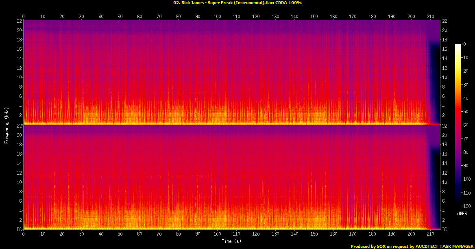Click the "-40" value on color scale

point(465,98)
